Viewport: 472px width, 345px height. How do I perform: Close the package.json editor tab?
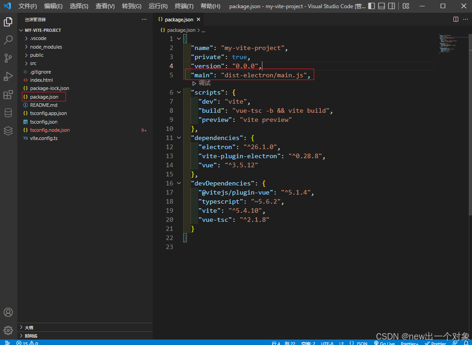coord(198,19)
